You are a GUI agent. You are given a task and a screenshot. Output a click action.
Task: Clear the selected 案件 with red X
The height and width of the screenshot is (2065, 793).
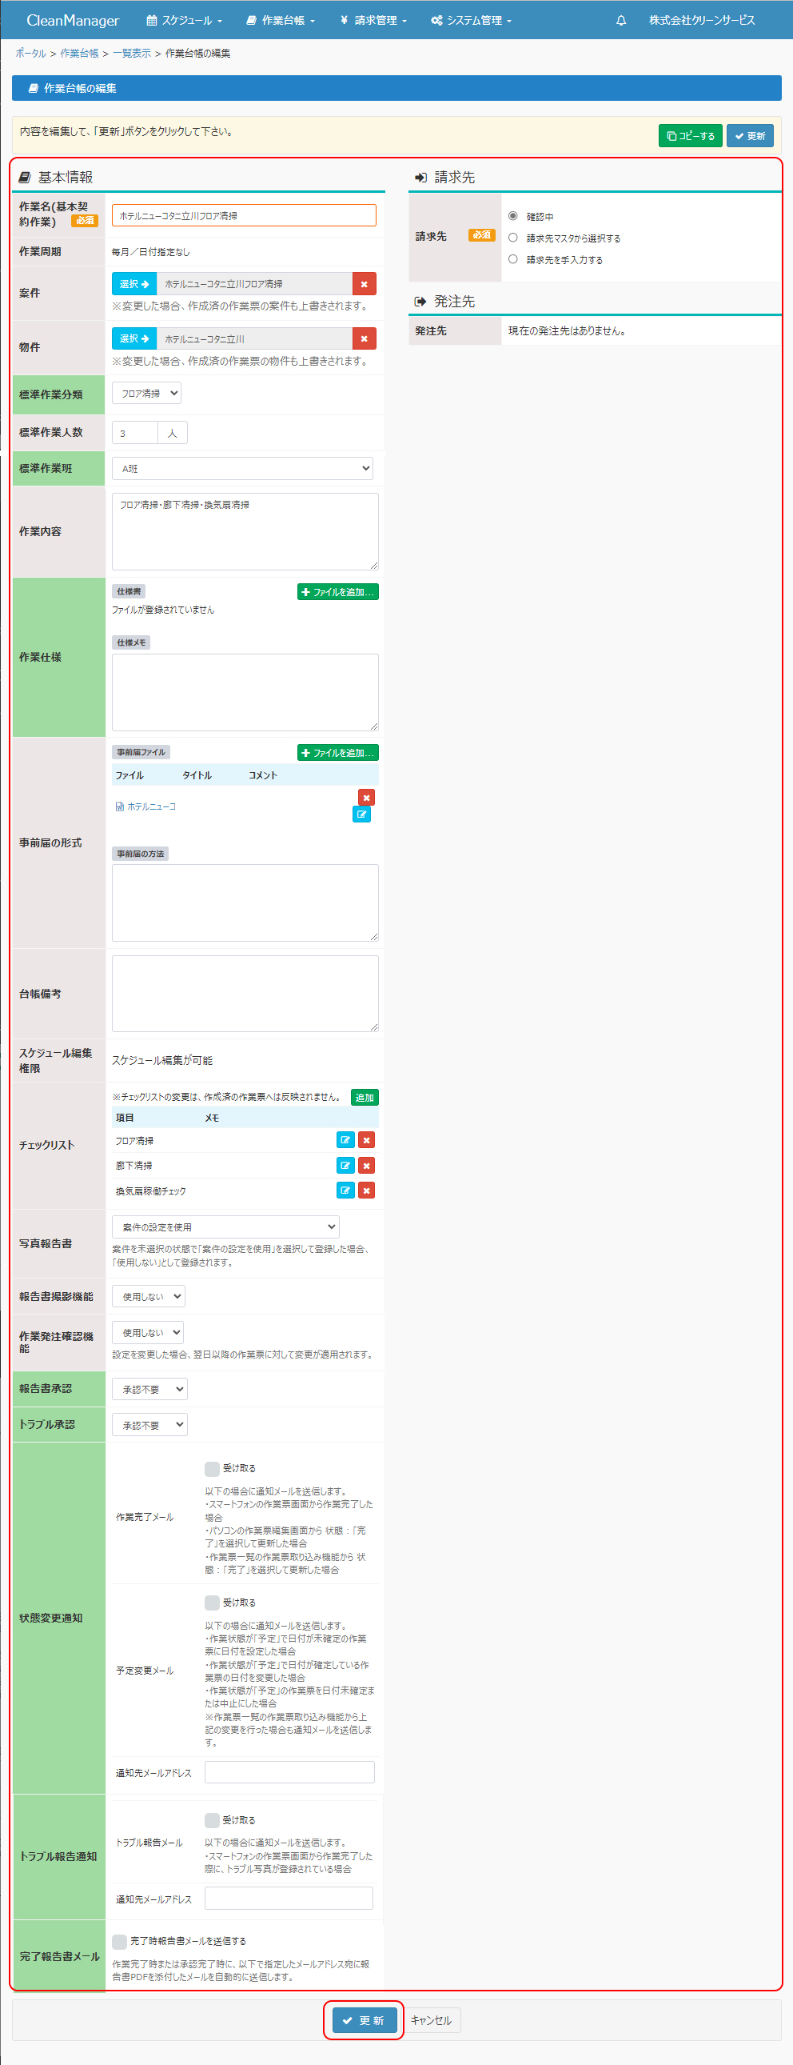coord(364,284)
